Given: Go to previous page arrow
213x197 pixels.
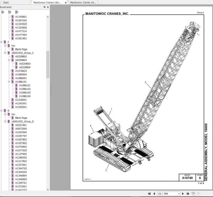Looking at the screenshot, I should 154,194.
